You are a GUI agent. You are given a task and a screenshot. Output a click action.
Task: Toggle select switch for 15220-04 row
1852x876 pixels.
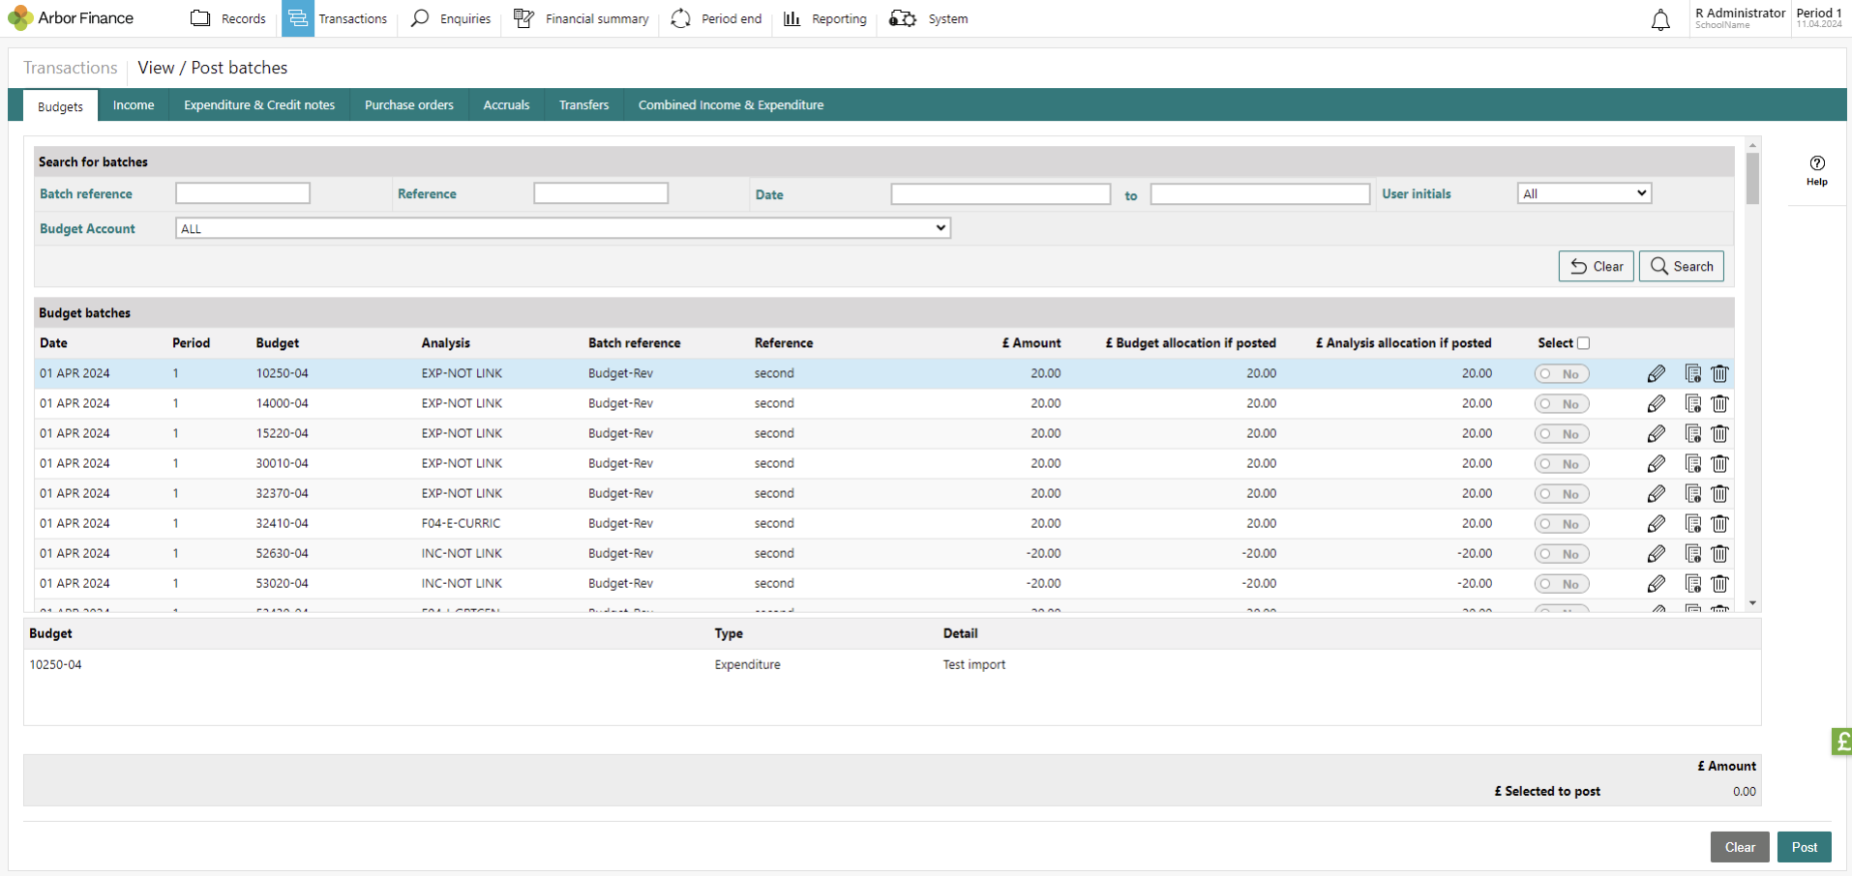[1561, 434]
